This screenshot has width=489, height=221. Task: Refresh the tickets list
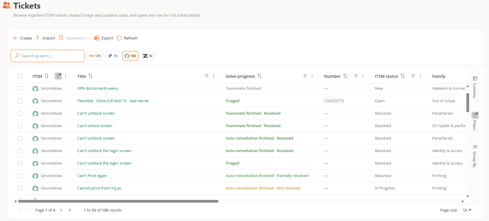[x=127, y=38]
